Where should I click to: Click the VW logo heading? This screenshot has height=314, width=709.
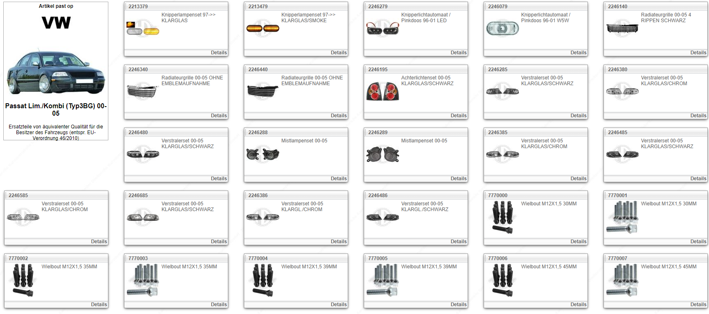click(56, 23)
